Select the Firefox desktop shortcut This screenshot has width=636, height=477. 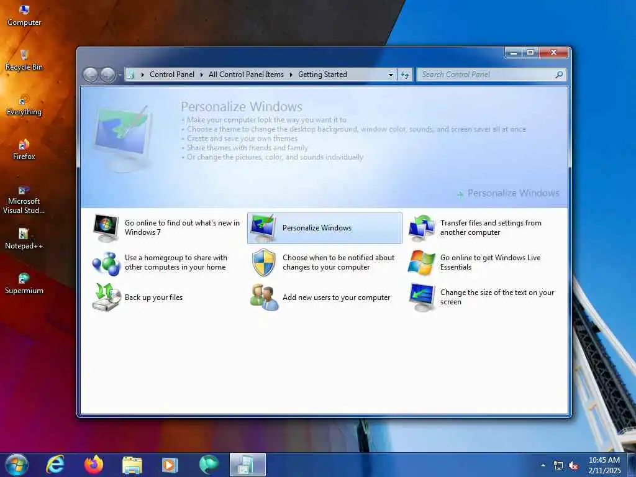click(x=24, y=150)
